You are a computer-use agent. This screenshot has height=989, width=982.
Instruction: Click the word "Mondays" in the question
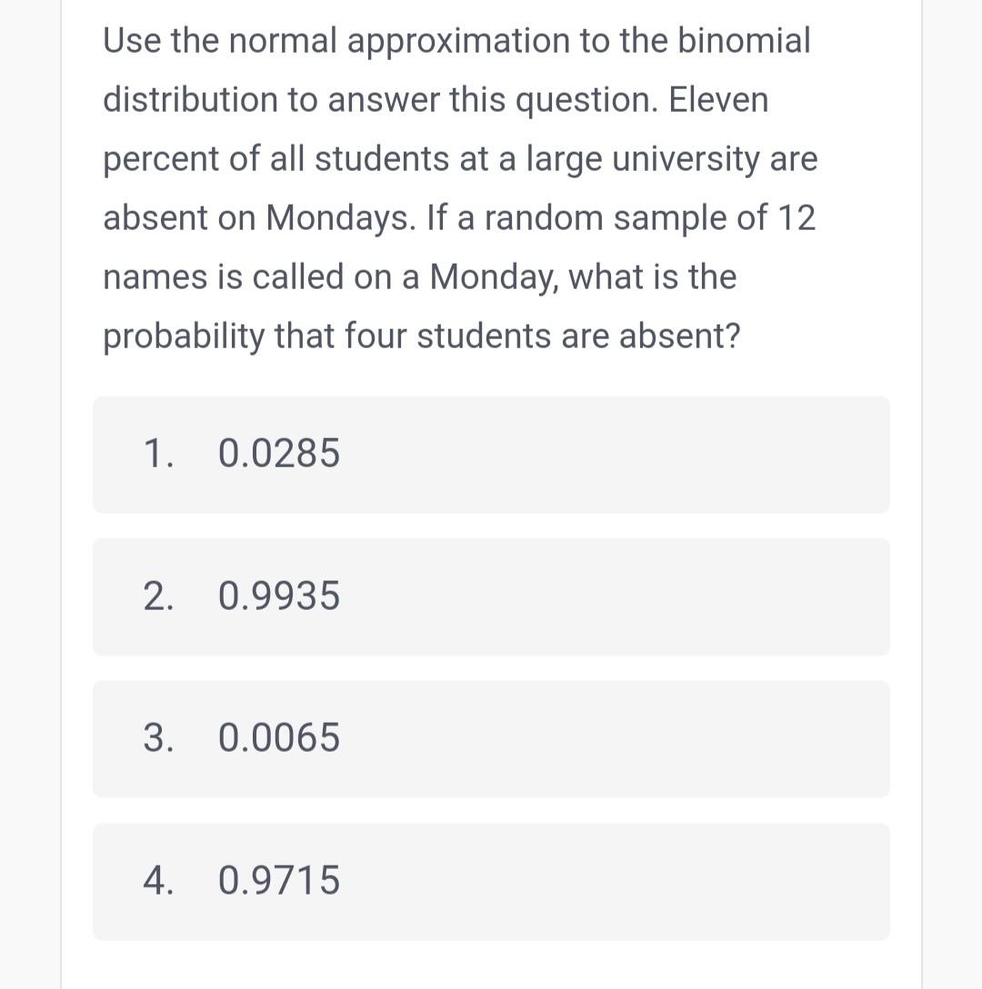pos(326,218)
